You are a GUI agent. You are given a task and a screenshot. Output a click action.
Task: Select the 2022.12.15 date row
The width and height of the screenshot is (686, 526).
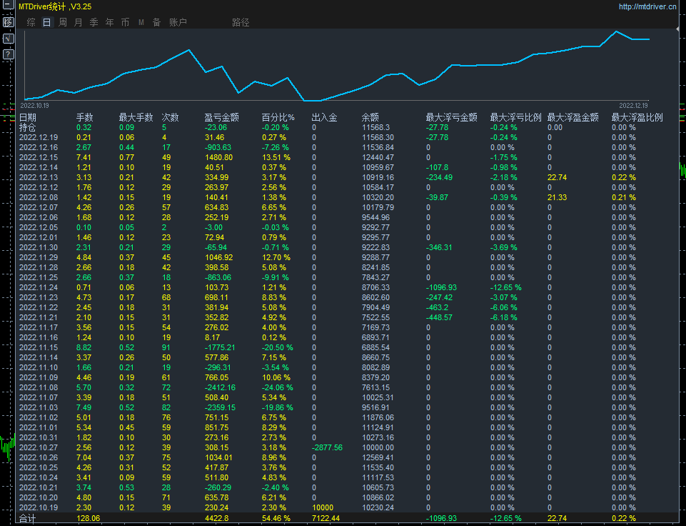(39, 158)
